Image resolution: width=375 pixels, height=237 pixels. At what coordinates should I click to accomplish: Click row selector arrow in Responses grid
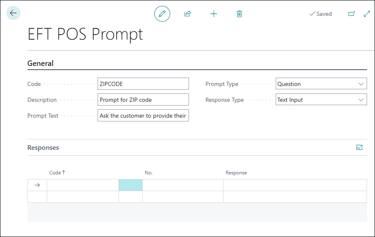pyautogui.click(x=37, y=185)
